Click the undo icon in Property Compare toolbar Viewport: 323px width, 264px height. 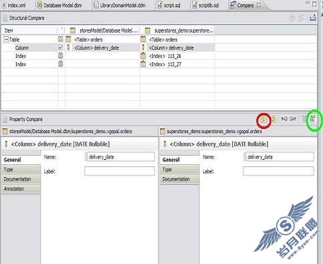(284, 119)
